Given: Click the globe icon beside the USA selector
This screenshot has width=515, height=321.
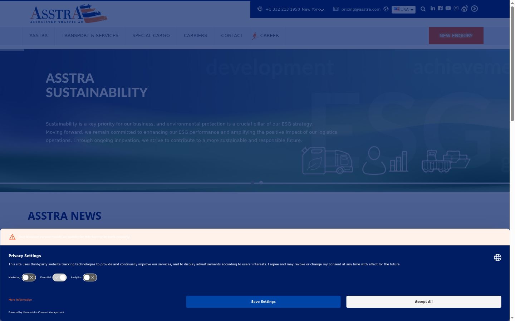Looking at the screenshot, I should coord(386,9).
